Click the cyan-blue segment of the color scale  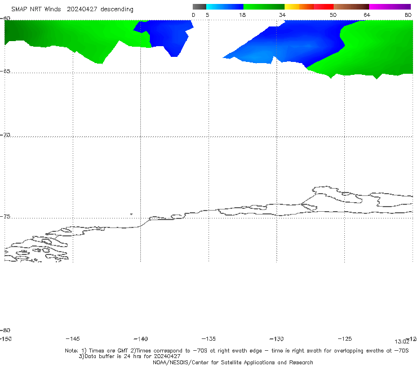point(225,7)
